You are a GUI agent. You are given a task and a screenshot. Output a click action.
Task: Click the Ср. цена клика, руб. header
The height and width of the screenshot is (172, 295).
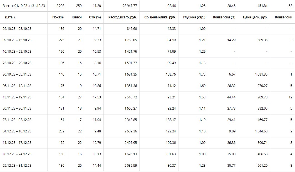(160, 17)
